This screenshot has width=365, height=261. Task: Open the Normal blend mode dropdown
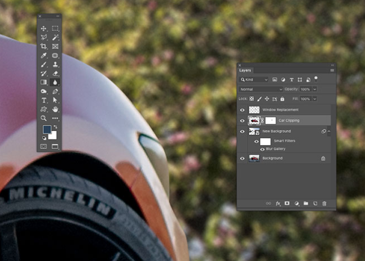coord(261,89)
